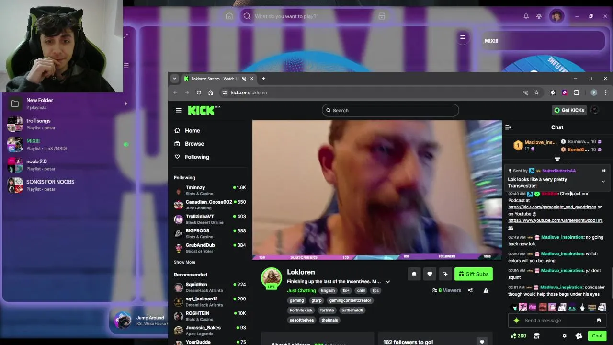Open the gamenight_and_goodtimes kick link
Image resolution: width=613 pixels, height=345 pixels.
click(552, 207)
